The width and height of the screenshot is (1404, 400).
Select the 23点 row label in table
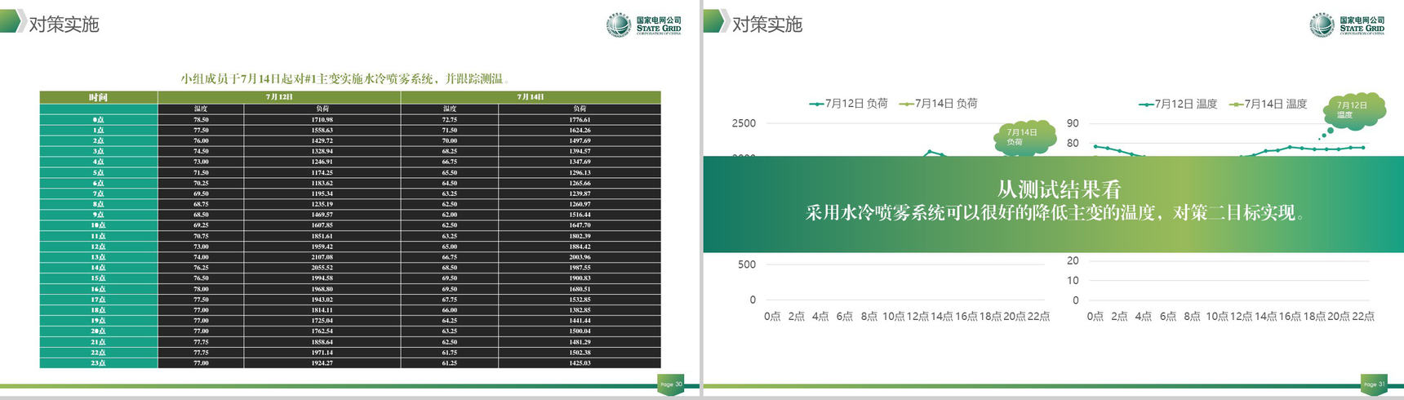click(x=98, y=362)
